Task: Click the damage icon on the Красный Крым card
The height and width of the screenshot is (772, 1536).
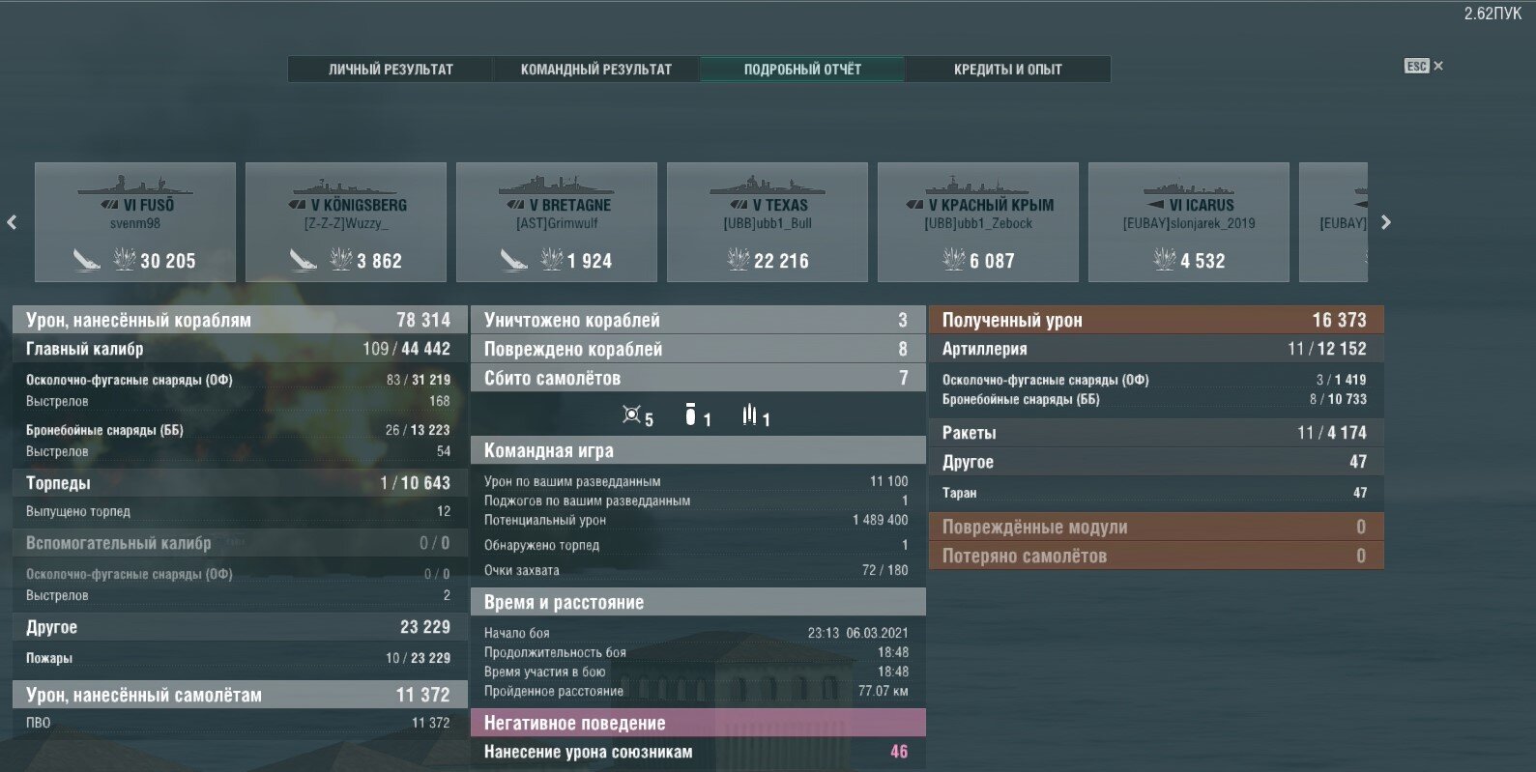Action: [954, 259]
